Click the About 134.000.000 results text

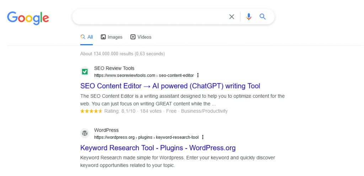pyautogui.click(x=122, y=54)
